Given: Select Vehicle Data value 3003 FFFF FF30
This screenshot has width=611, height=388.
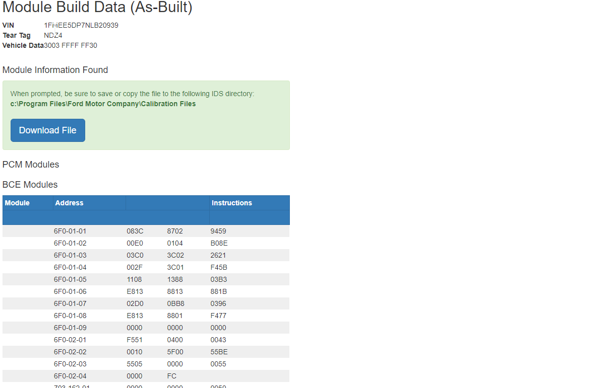Looking at the screenshot, I should coord(71,45).
